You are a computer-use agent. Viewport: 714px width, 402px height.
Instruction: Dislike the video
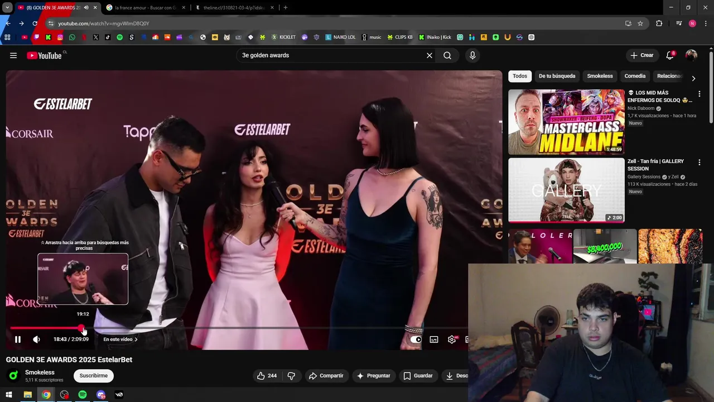pyautogui.click(x=291, y=376)
